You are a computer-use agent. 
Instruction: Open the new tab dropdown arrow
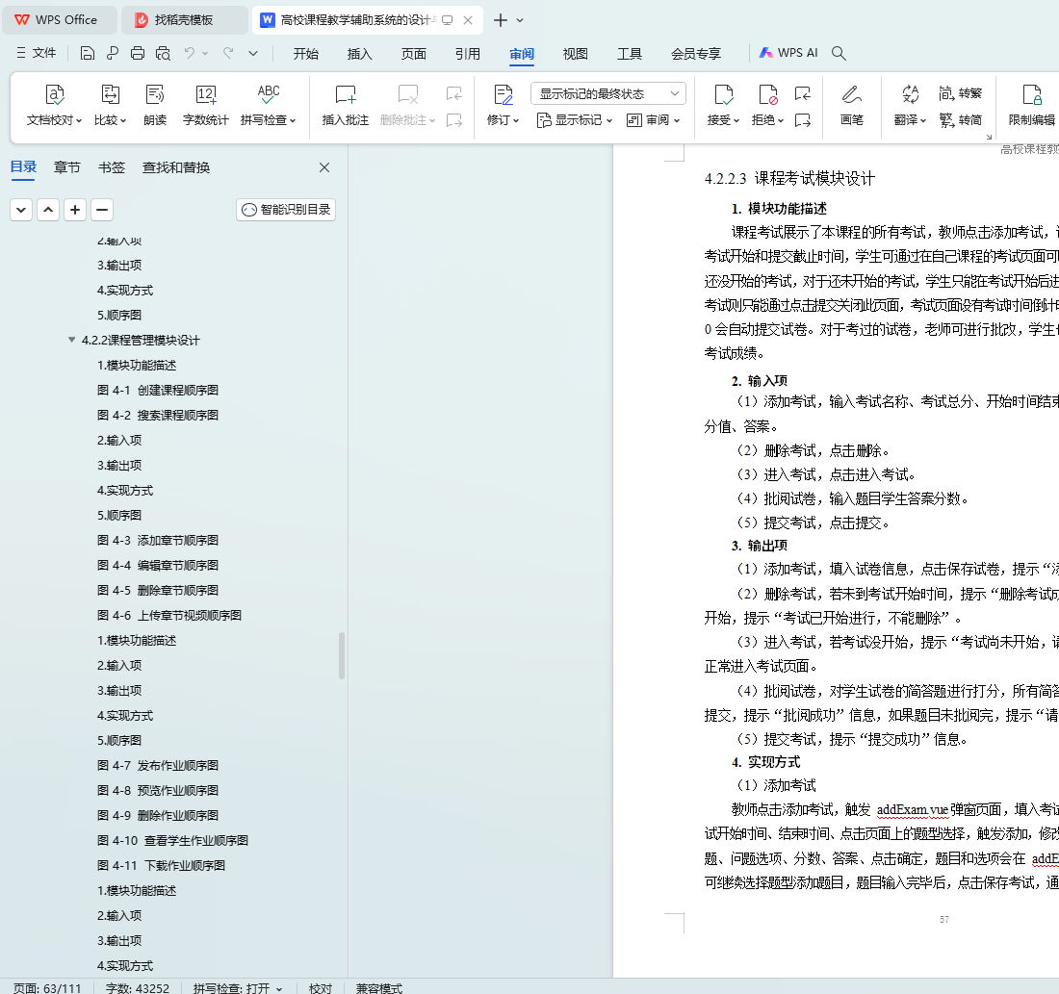(519, 20)
